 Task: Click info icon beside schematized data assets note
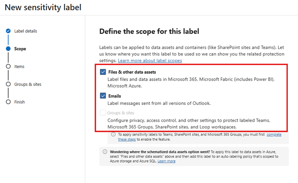click(105, 151)
